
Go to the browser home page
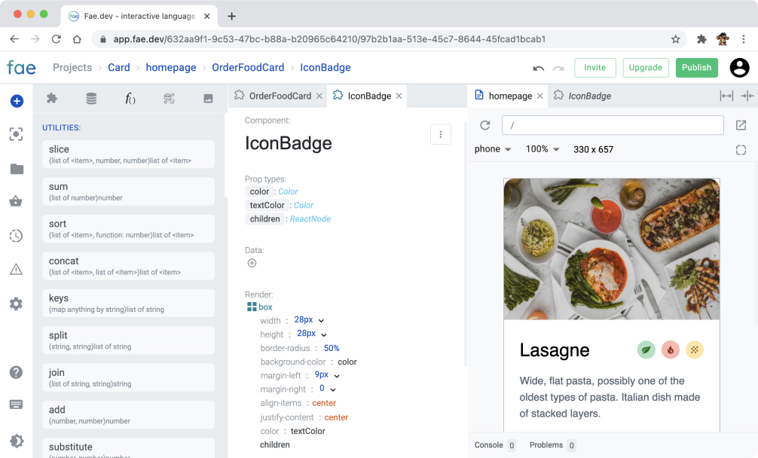coord(77,39)
